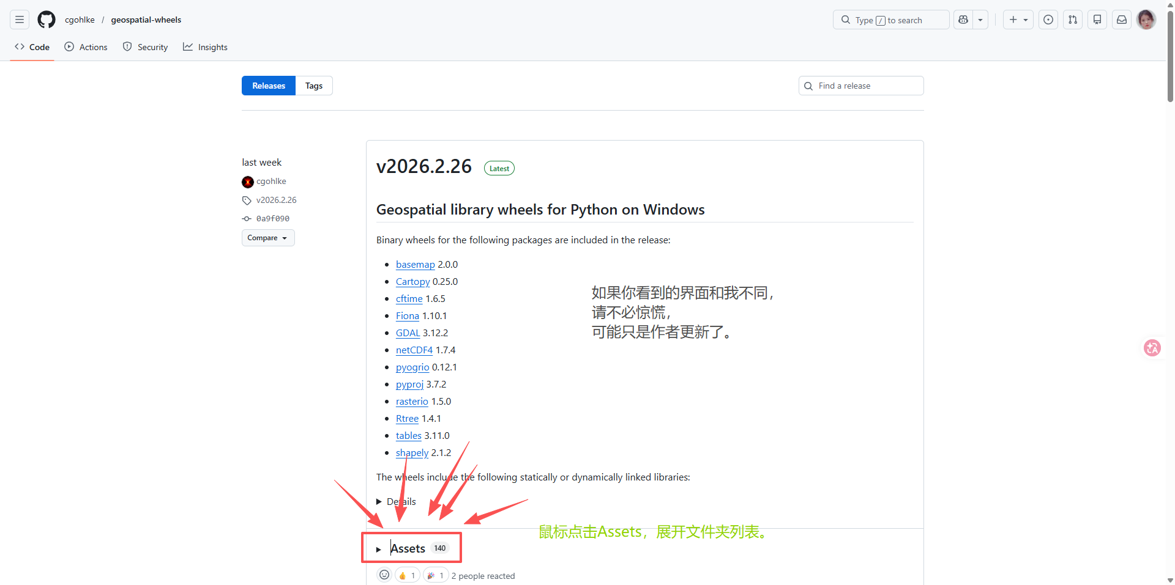The height and width of the screenshot is (585, 1175).
Task: Open the pyproj package link
Action: pos(410,384)
